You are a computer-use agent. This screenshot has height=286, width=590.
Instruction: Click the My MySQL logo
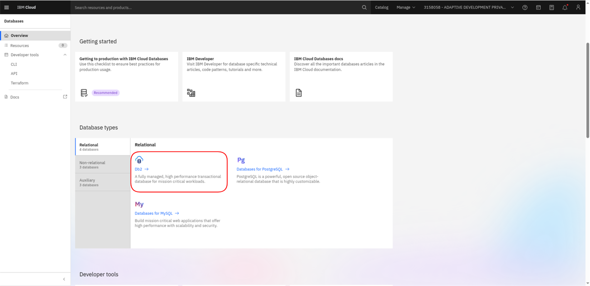point(139,204)
